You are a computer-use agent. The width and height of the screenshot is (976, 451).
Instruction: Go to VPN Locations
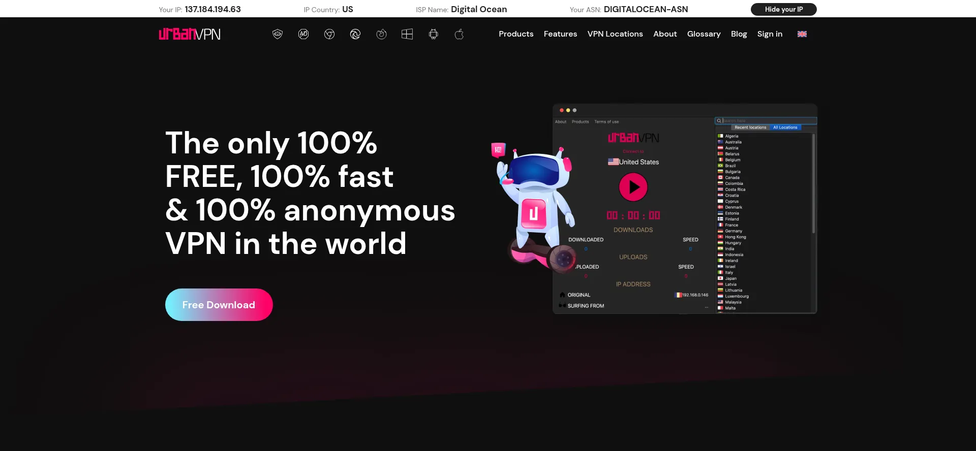(x=615, y=34)
